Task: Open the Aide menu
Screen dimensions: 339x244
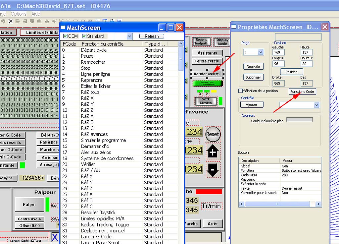Action: coord(36,14)
